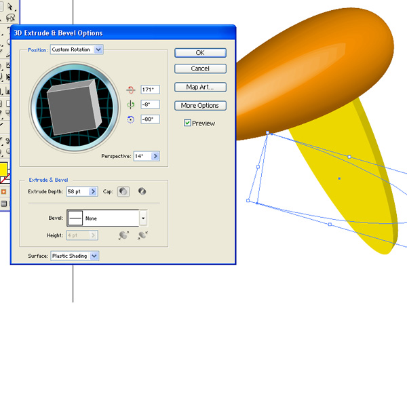Click the 3D Extrude & Bevel Options title bar
Screen dimensions: 407x407
click(x=123, y=33)
